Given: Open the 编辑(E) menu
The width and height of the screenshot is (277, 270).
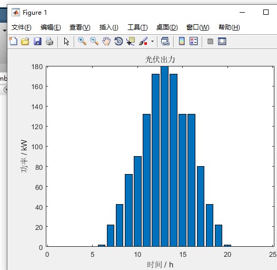Looking at the screenshot, I should tap(51, 27).
